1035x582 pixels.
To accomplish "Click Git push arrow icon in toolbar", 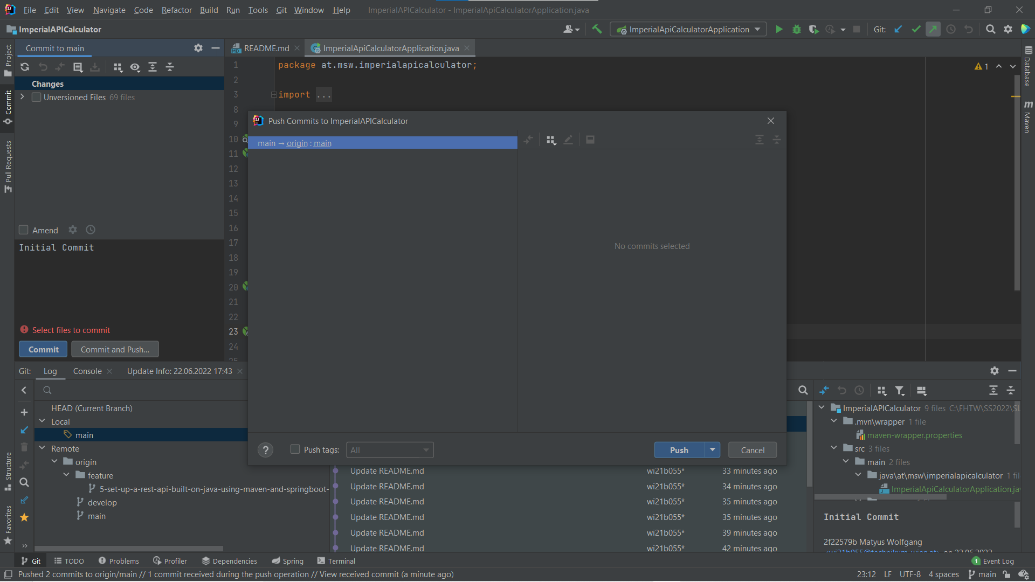I will pyautogui.click(x=933, y=30).
